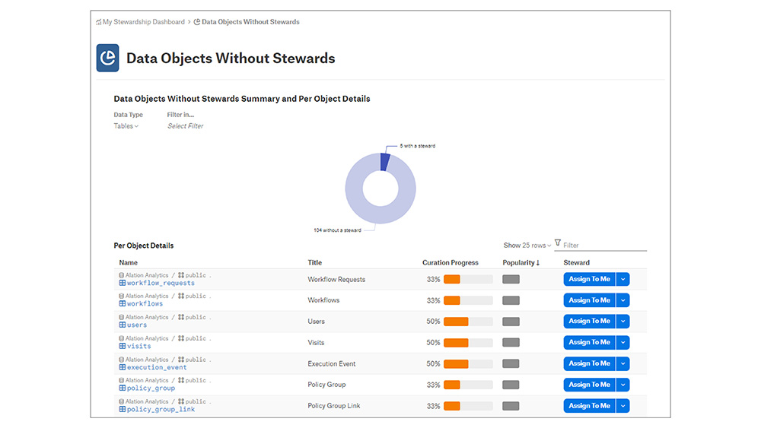Expand steward dropdown arrow for Users row
Screen dimensions: 761x428
[x=623, y=322]
